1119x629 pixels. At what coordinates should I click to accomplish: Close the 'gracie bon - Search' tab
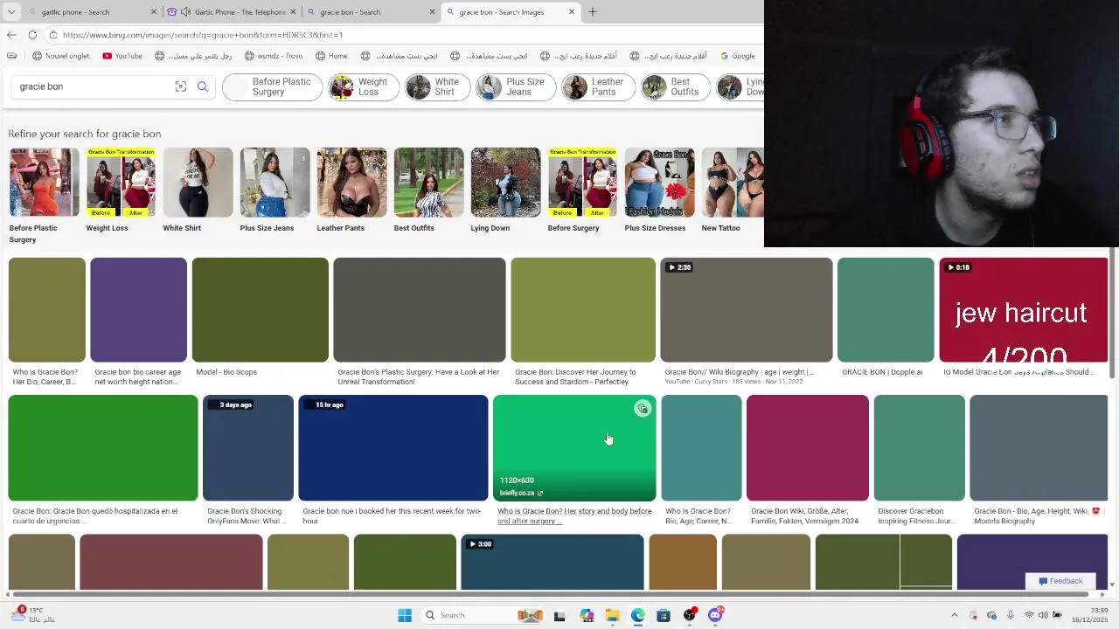tap(432, 12)
